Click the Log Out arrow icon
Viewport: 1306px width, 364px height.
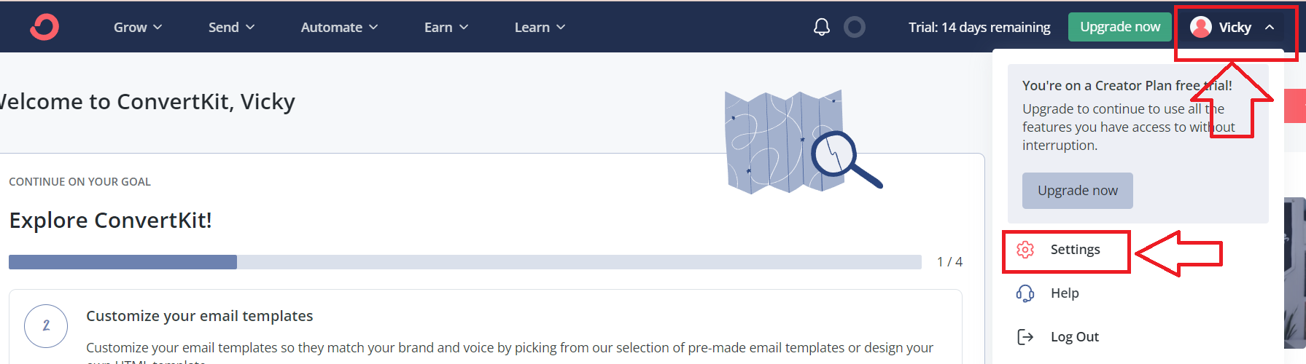[1025, 337]
